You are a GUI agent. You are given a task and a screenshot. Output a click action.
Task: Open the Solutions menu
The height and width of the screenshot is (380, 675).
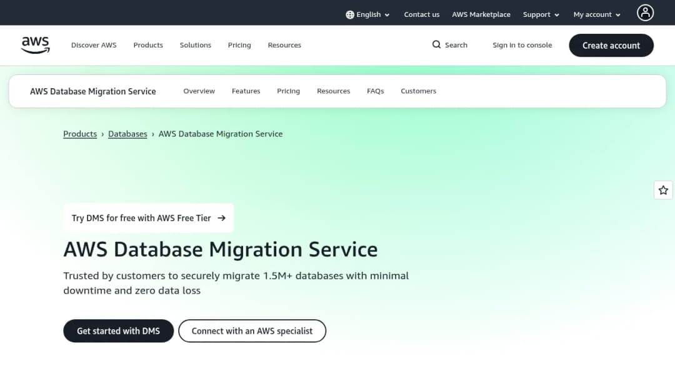pos(196,45)
